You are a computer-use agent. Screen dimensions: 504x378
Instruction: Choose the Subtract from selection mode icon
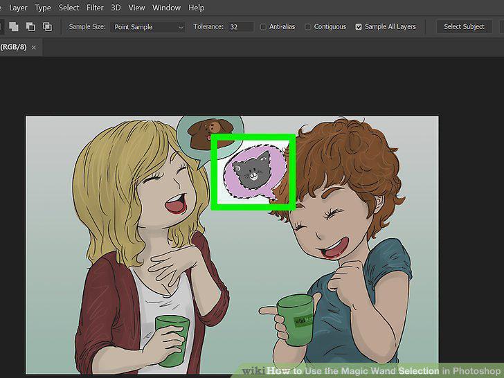point(30,27)
